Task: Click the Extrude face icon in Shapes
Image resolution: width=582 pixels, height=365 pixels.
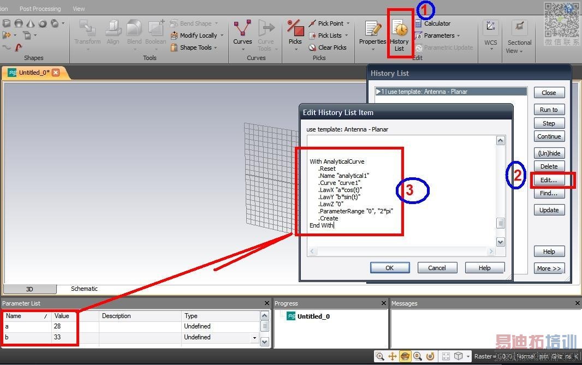Action: click(7, 35)
